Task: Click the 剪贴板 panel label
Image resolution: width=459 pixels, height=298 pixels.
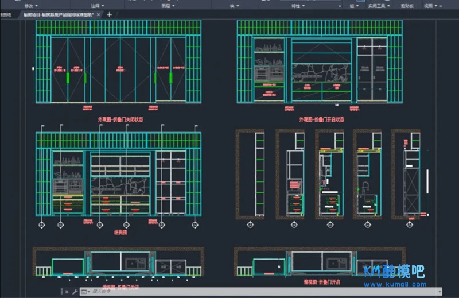Action: coord(407,5)
